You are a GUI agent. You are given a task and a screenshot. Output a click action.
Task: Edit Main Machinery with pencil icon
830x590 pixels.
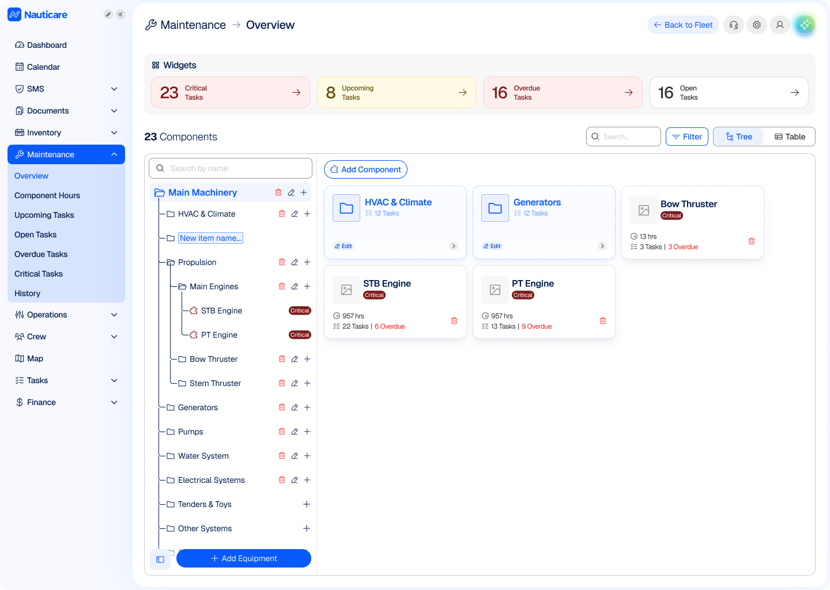[291, 192]
